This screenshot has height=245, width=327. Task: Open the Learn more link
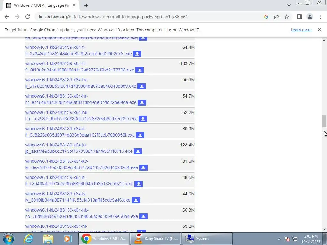tap(301, 30)
